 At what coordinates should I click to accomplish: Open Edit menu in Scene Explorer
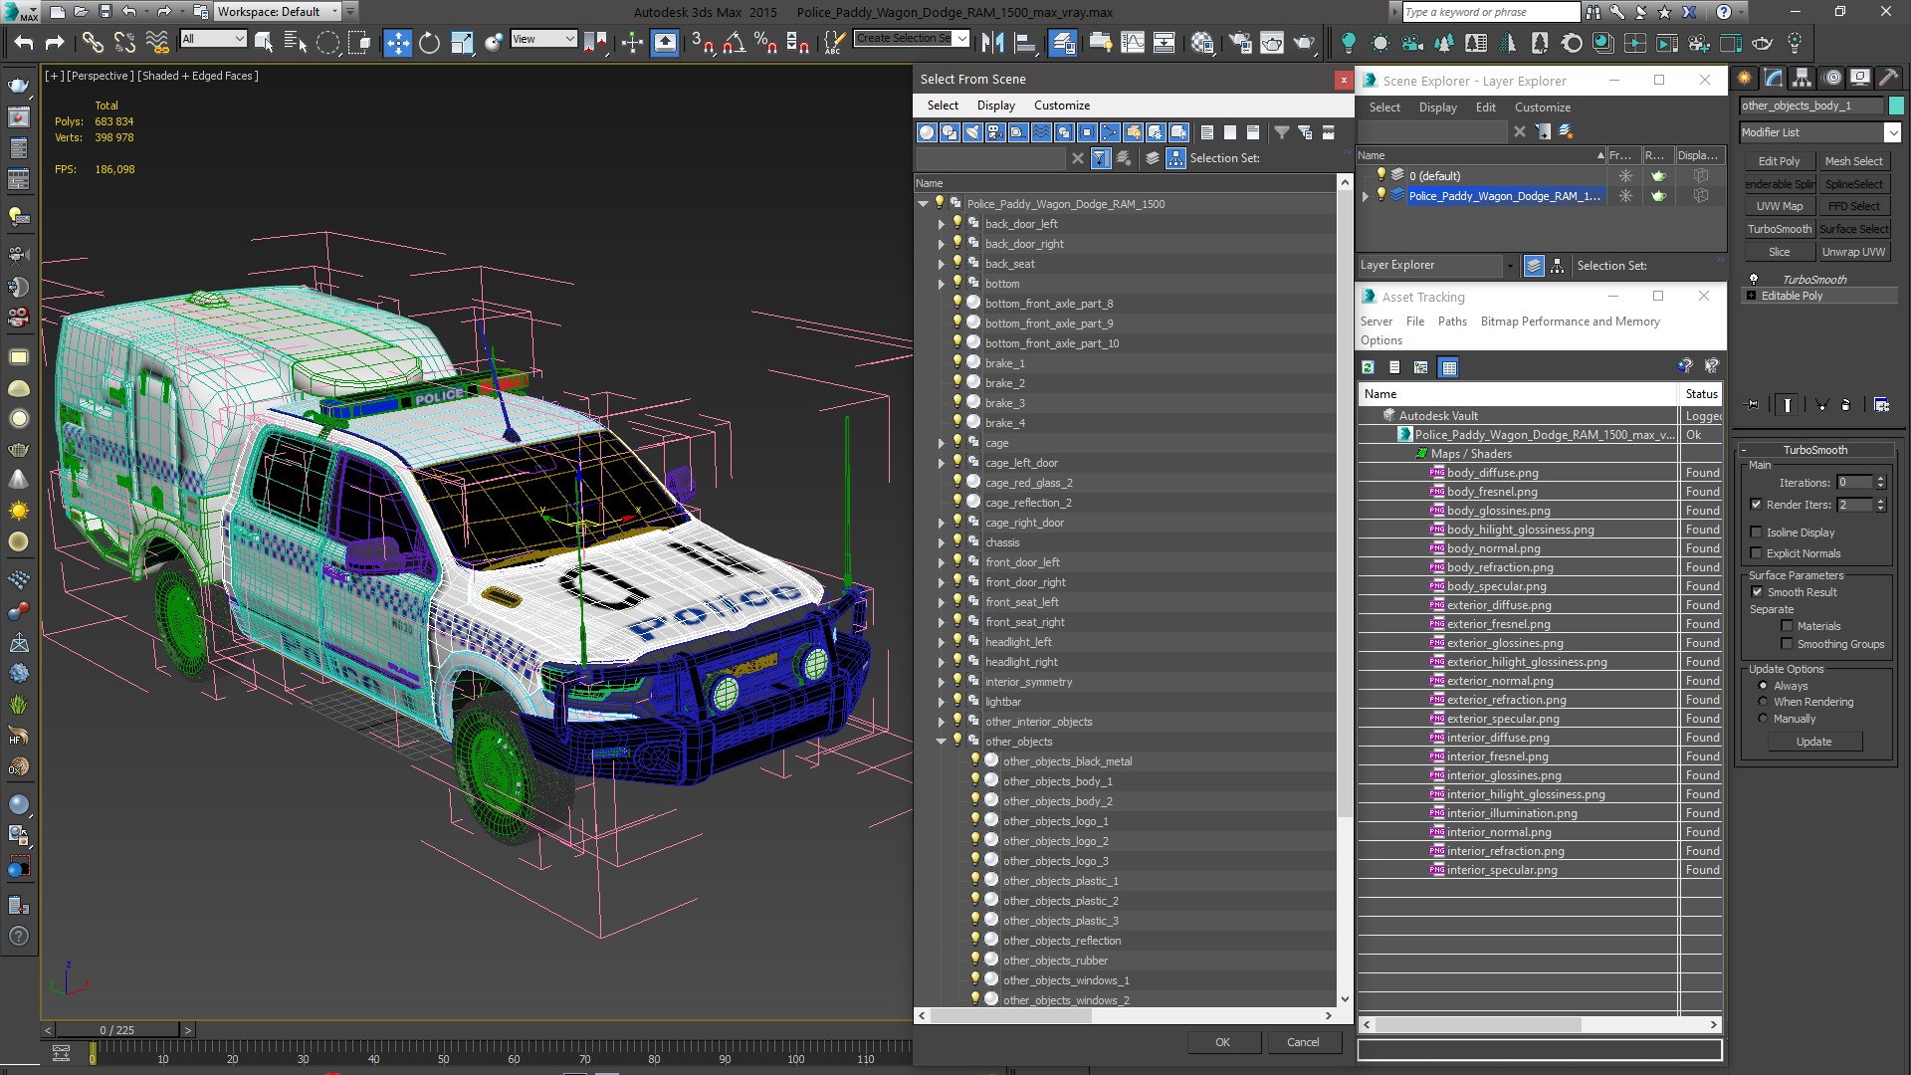pos(1485,107)
